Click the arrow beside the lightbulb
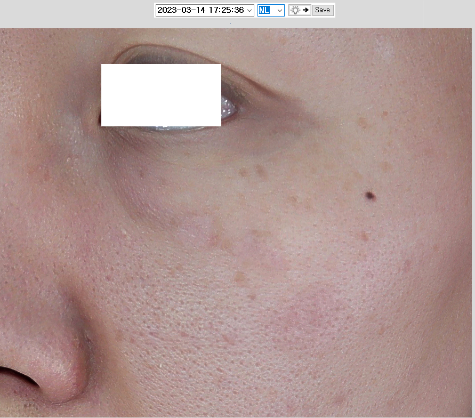 (x=306, y=10)
